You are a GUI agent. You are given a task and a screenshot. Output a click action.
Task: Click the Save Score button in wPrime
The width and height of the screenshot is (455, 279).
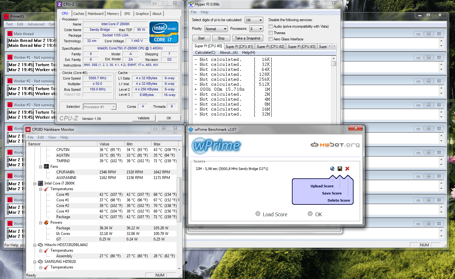point(332,193)
